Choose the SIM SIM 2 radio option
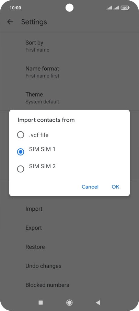Image resolution: width=139 pixels, height=311 pixels. click(21, 169)
